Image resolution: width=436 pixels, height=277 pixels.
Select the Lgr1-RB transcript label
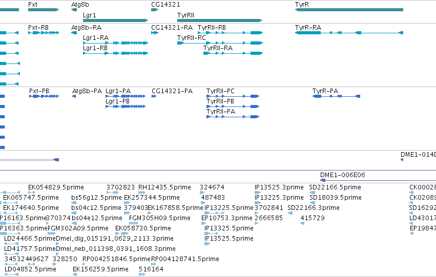click(x=95, y=48)
